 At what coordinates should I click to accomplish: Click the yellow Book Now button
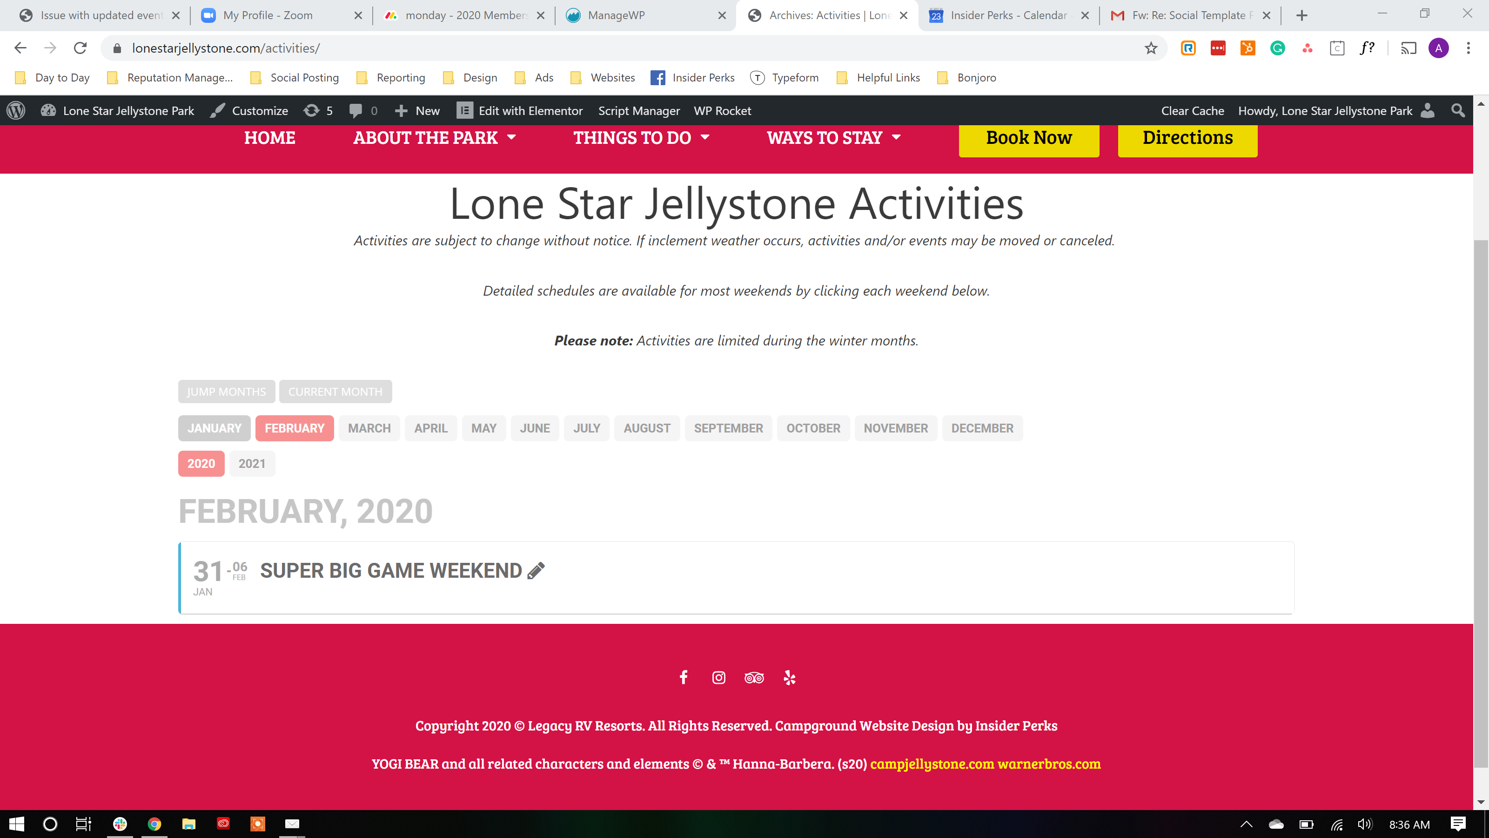click(1028, 138)
